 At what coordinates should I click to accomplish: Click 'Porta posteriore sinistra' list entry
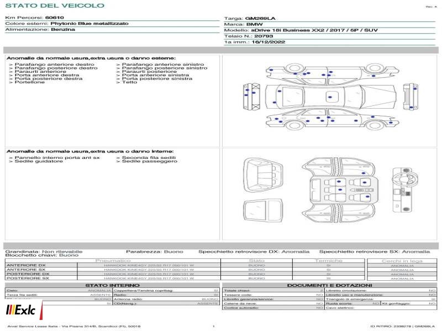pos(157,78)
